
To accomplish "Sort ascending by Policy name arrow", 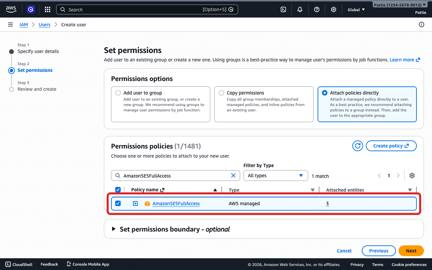I will click(215, 190).
